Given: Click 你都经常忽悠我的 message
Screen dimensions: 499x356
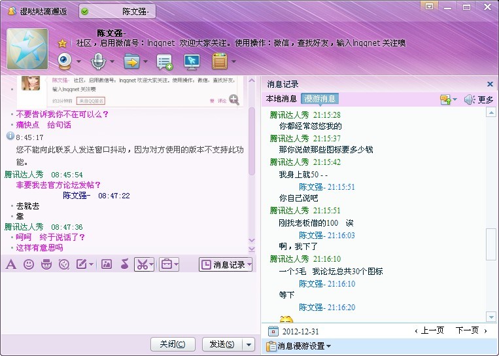Looking at the screenshot, I should click(310, 126).
